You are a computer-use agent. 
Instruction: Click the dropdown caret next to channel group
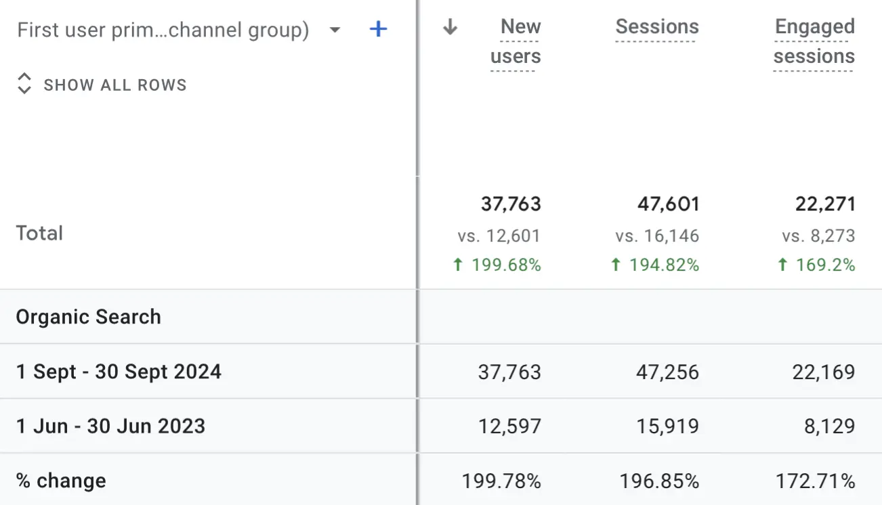tap(334, 30)
